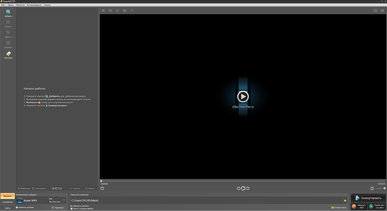
Task: Click the Записать DVD disc icon
Action: click(354, 206)
